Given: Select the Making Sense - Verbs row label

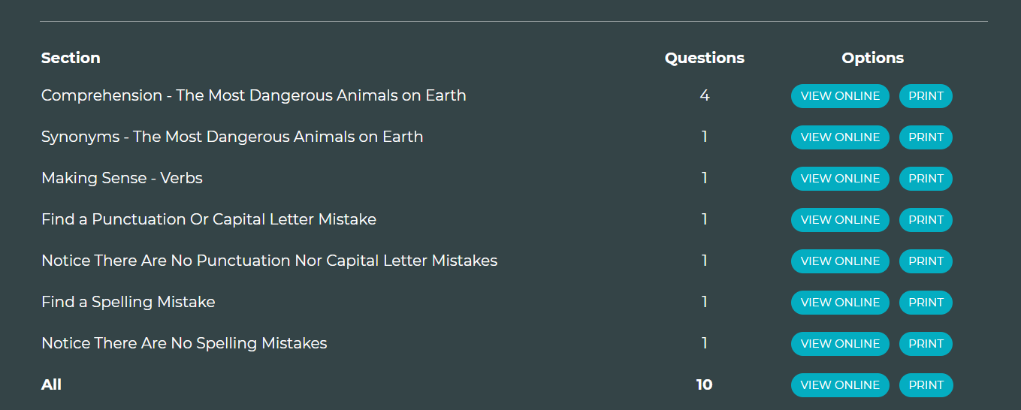Looking at the screenshot, I should tap(122, 179).
